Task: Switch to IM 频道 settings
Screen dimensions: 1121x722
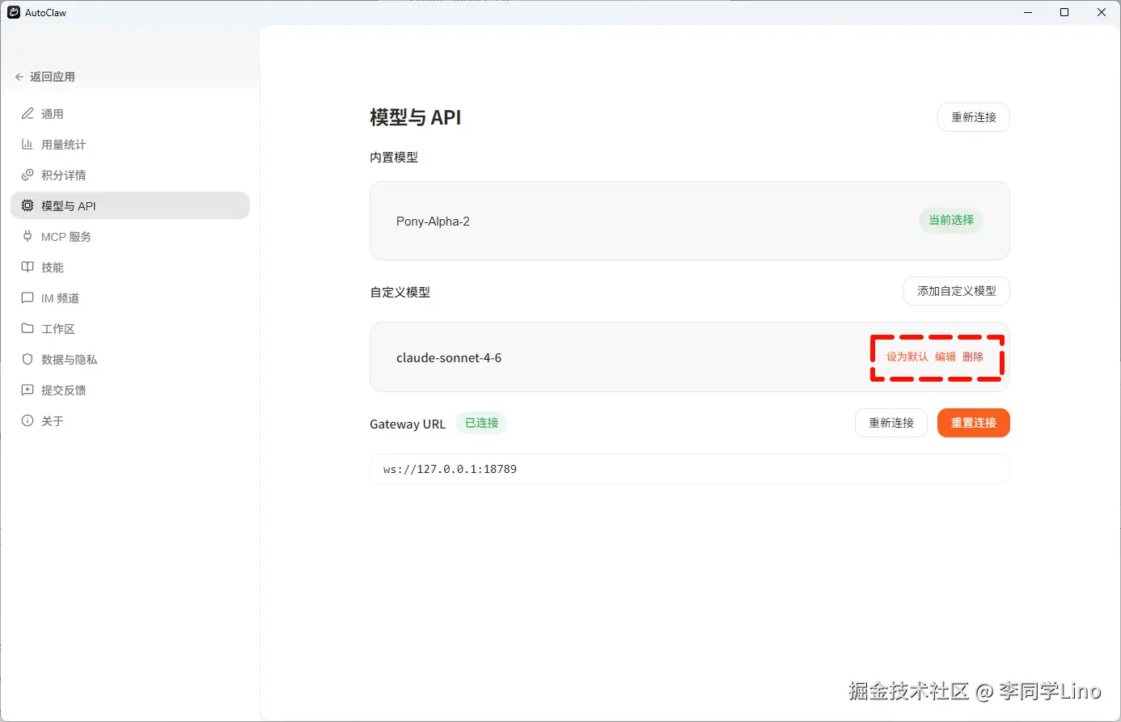Action: [x=130, y=298]
